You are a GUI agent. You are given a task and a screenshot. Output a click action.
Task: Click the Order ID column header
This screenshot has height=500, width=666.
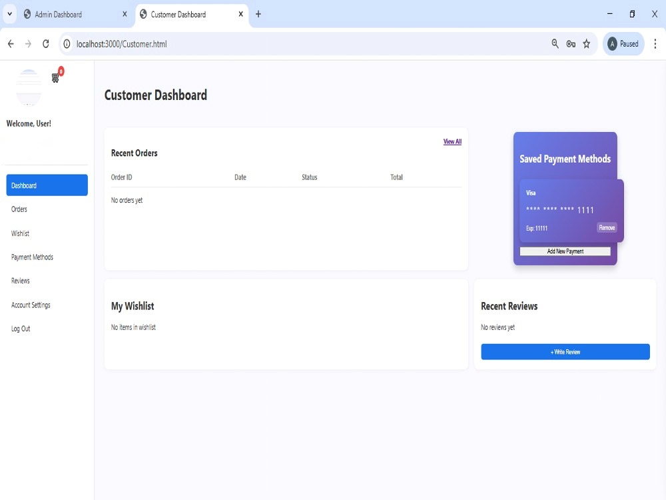[121, 177]
